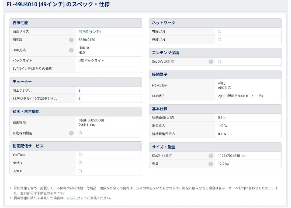Click the U-NEXT support circle mark

coord(80,171)
